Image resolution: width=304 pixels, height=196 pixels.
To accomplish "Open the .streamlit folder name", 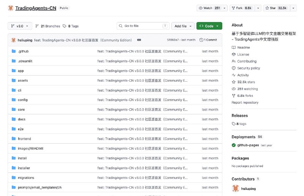I will 25,61.
